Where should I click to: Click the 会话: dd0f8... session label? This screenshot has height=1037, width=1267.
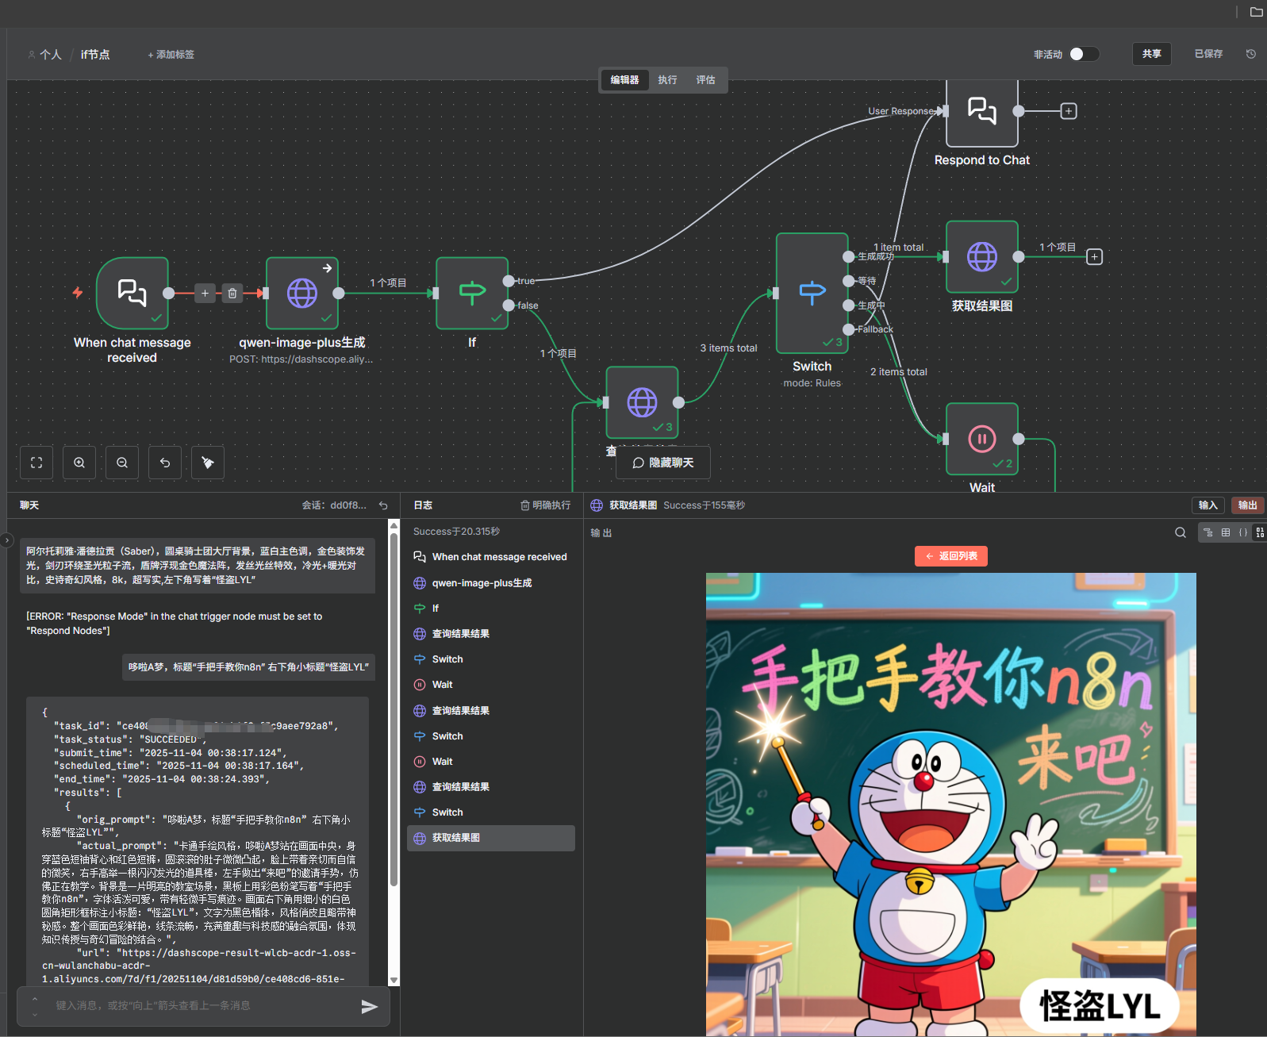coord(334,505)
